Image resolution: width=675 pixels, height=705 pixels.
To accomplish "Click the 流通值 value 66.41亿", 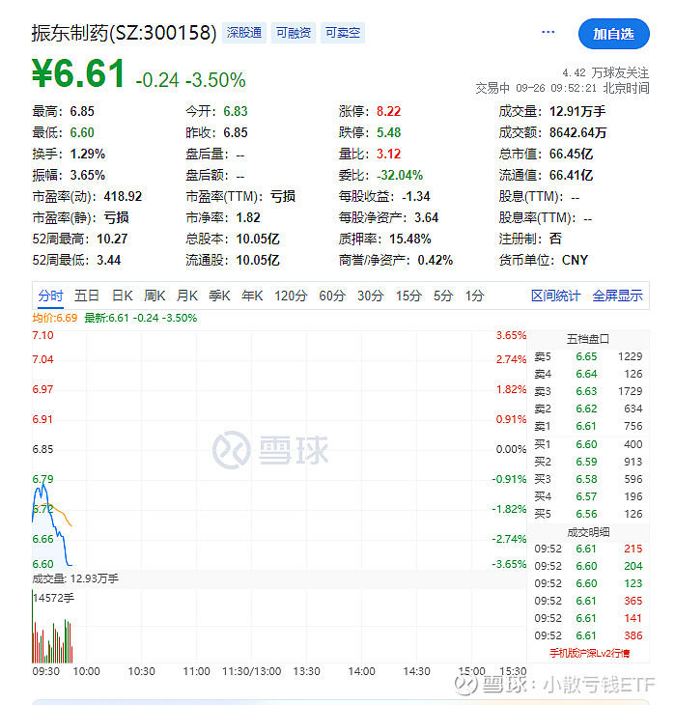I will 571,175.
